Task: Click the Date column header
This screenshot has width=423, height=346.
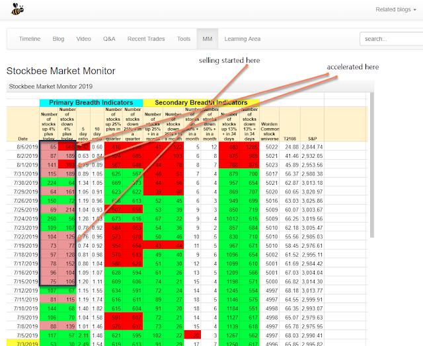Action: tap(23, 139)
